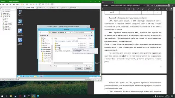Select WSRV-DB in the library tree
175x98 pixels.
tap(7, 26)
